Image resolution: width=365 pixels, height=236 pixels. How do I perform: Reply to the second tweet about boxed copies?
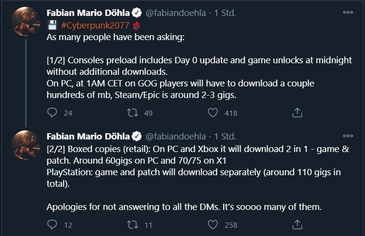click(x=53, y=224)
